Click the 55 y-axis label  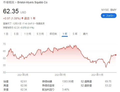point(4,65)
